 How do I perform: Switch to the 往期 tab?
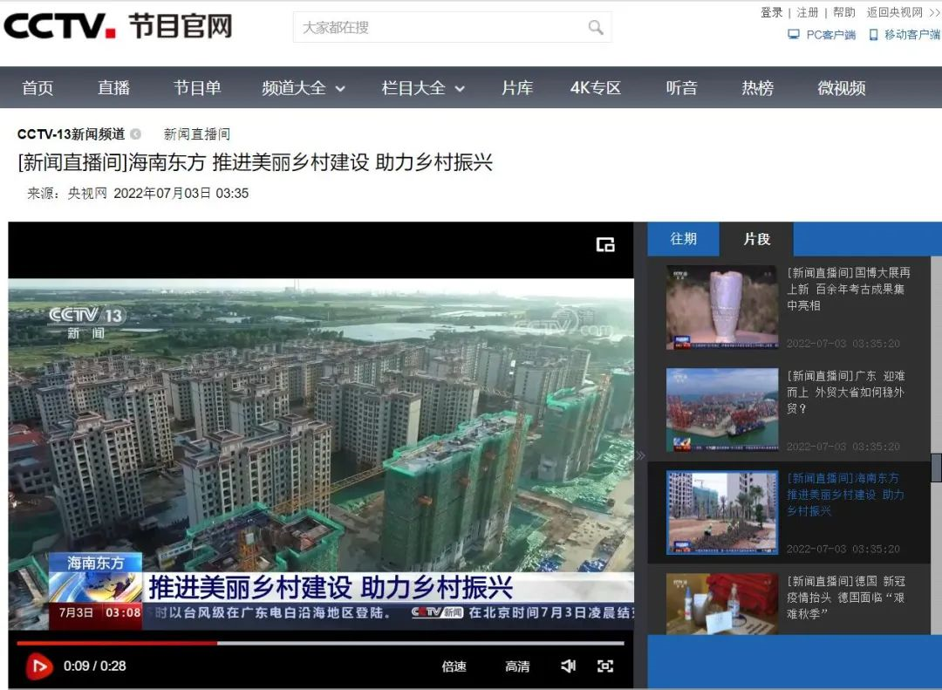coord(684,239)
